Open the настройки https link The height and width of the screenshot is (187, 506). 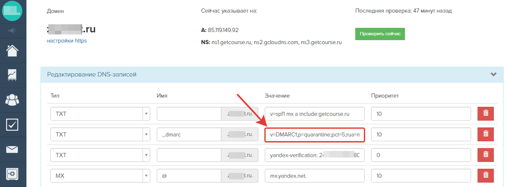click(67, 41)
